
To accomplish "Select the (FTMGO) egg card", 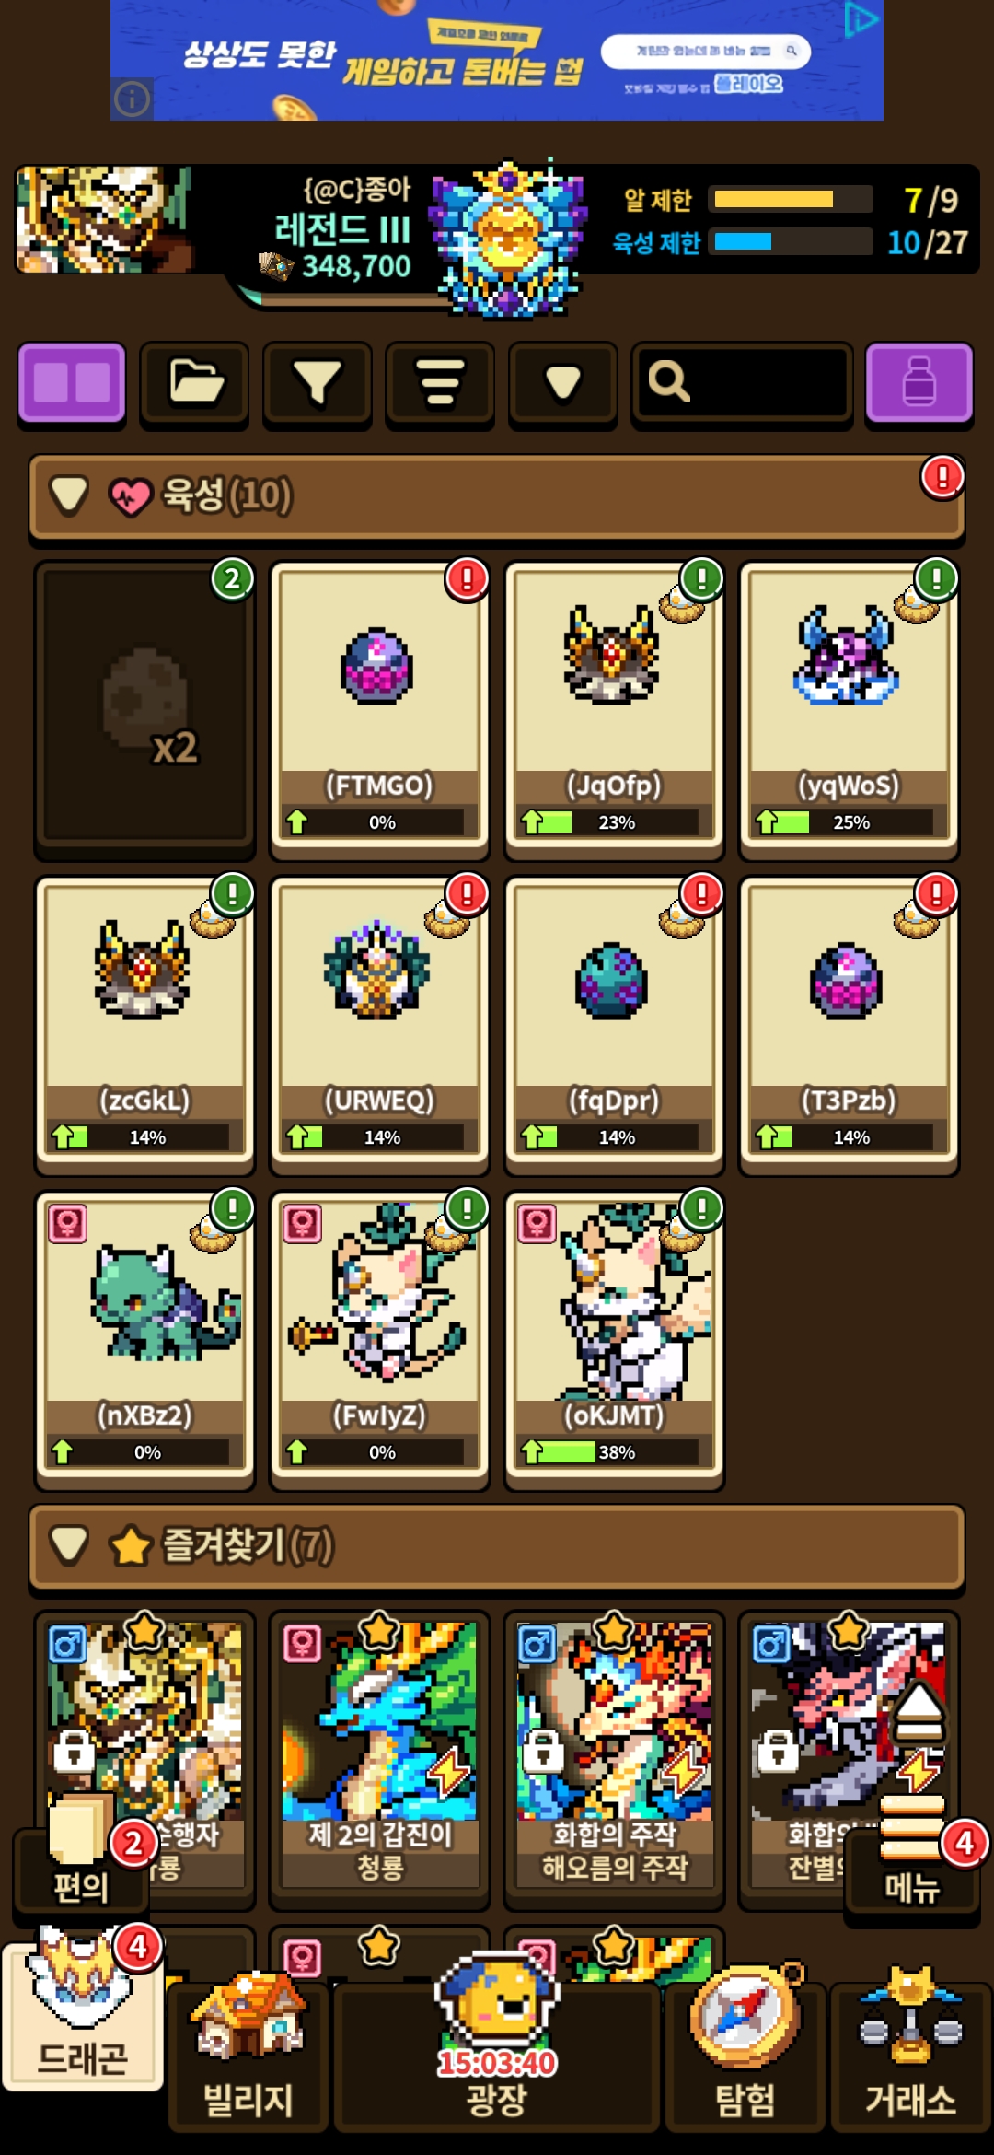I will 379,705.
